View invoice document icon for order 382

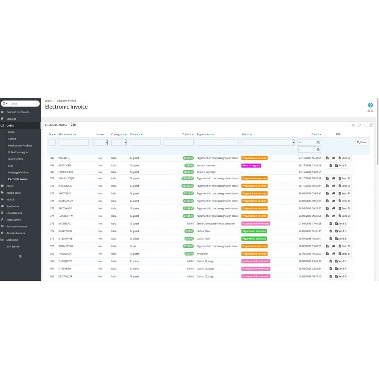327,158
